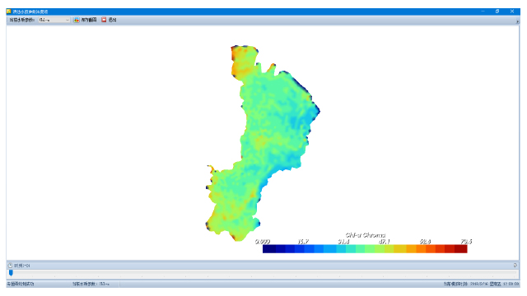Click the legend value 0.000
Screen dimensions: 527x296
point(263,241)
